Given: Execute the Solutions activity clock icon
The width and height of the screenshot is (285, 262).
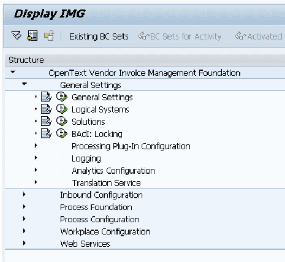Looking at the screenshot, I should (62, 121).
